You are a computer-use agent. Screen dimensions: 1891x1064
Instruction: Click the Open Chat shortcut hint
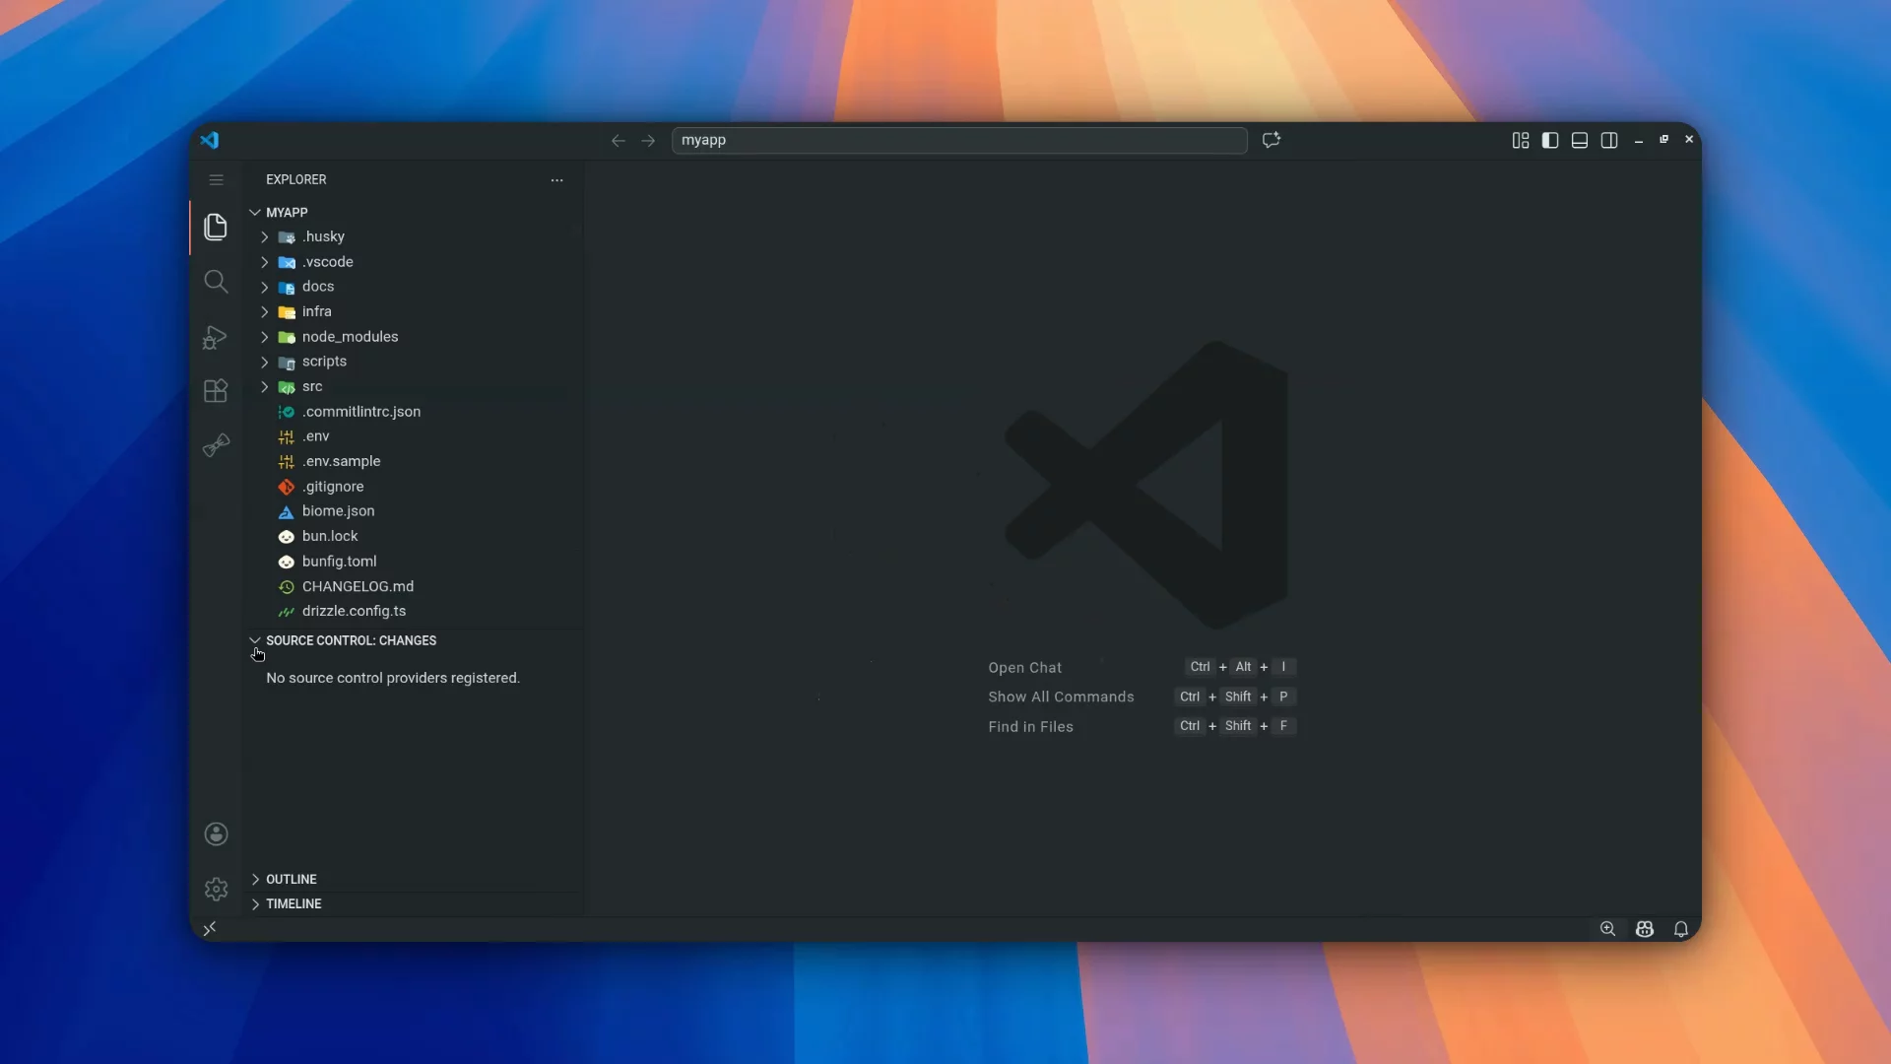pyautogui.click(x=1024, y=667)
